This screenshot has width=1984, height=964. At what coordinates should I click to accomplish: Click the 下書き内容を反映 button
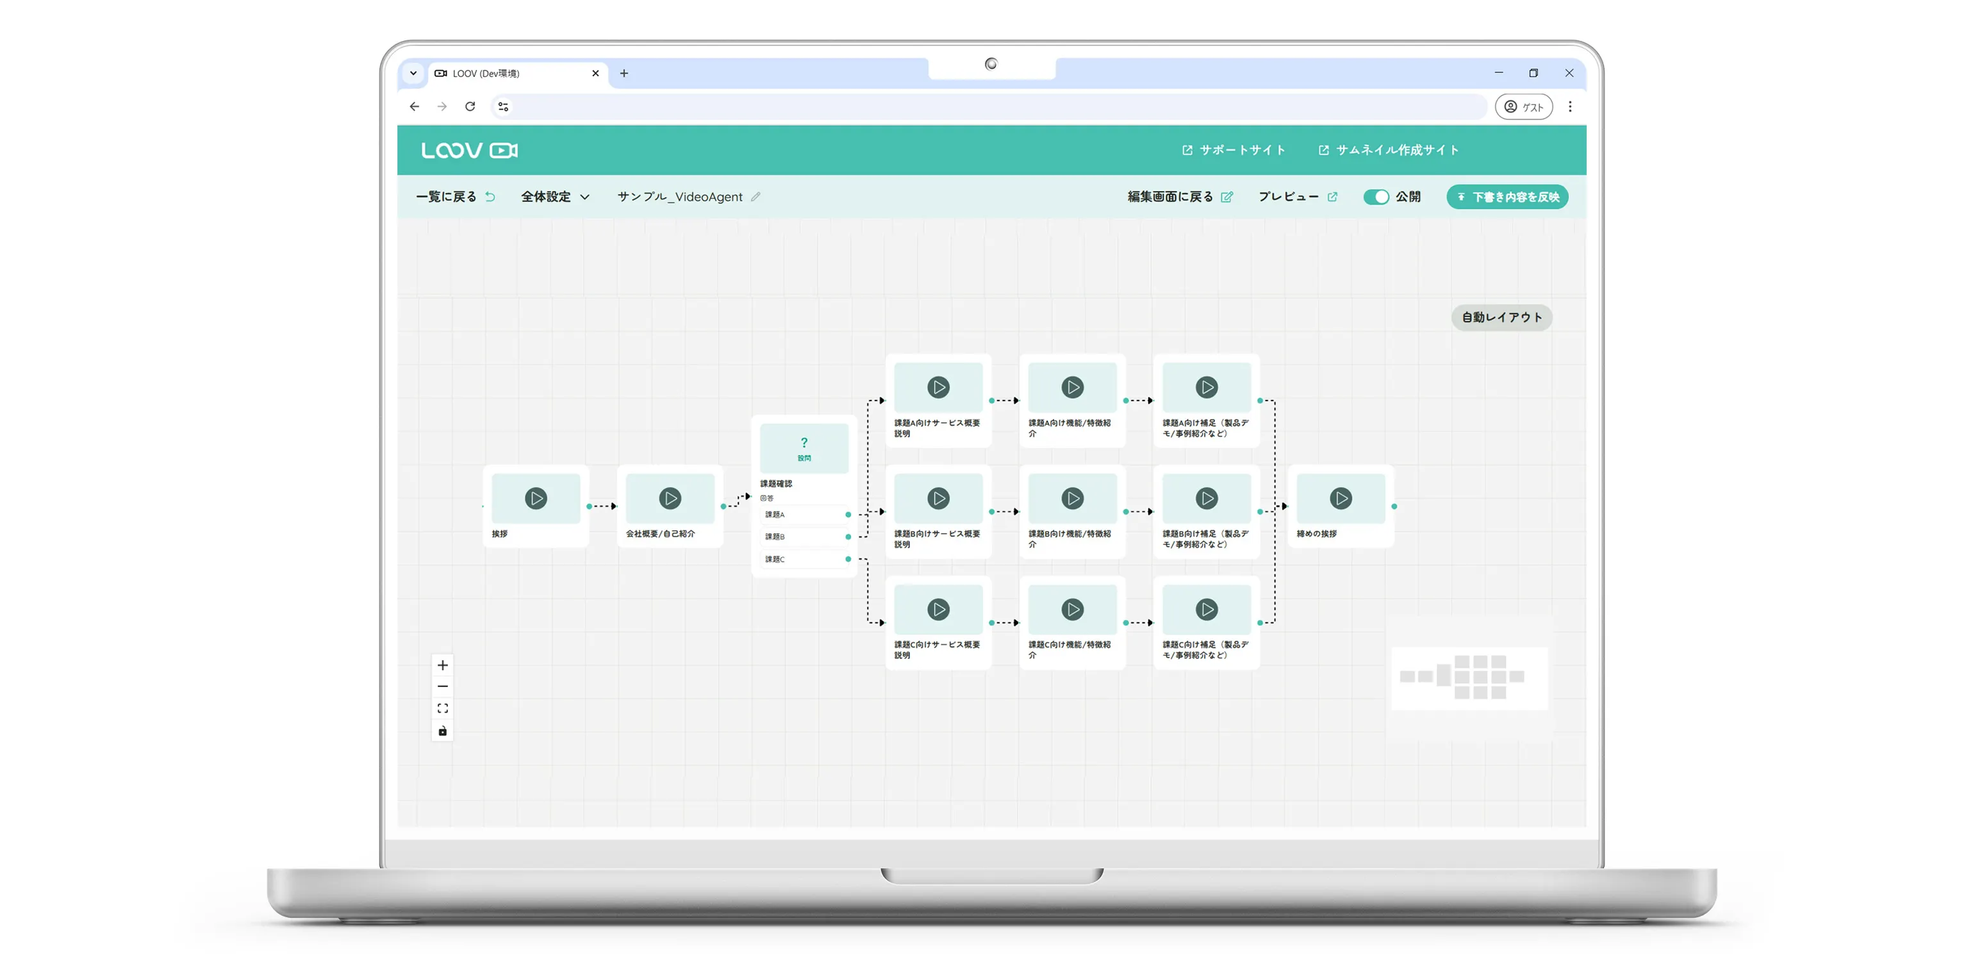pos(1507,197)
